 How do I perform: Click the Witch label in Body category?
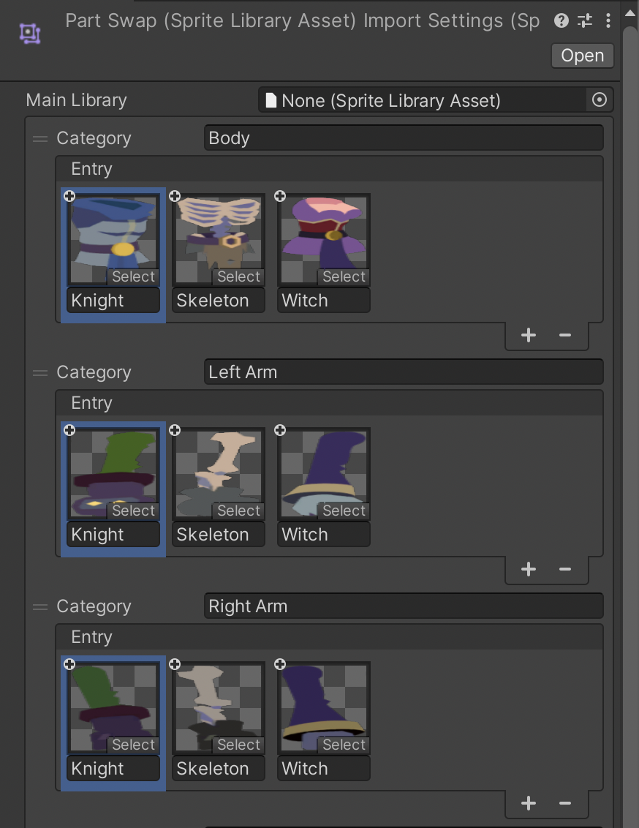[323, 301]
